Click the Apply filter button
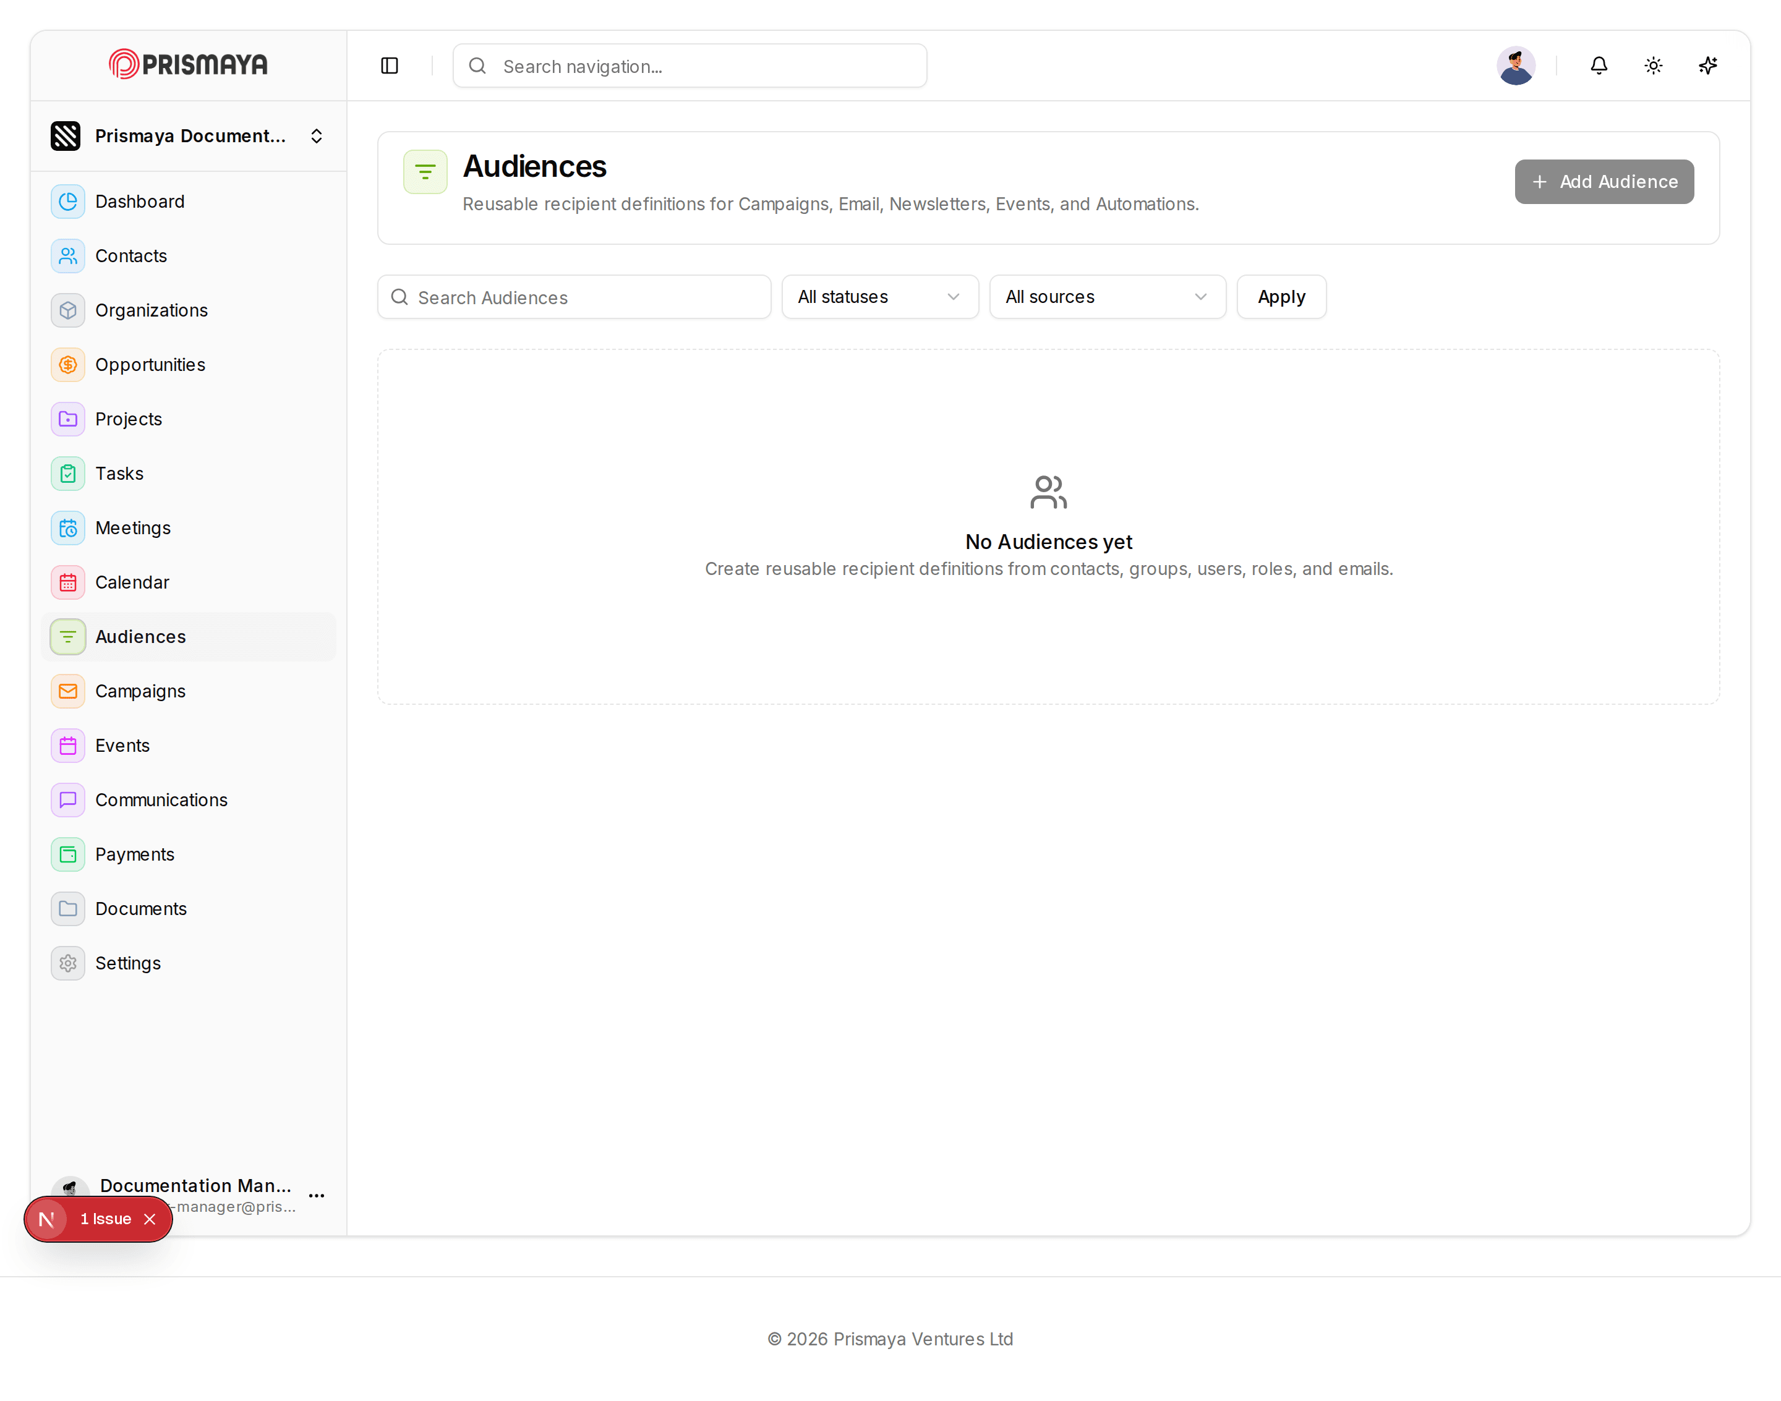Screen dimensions: 1781x1401 tap(1281, 297)
